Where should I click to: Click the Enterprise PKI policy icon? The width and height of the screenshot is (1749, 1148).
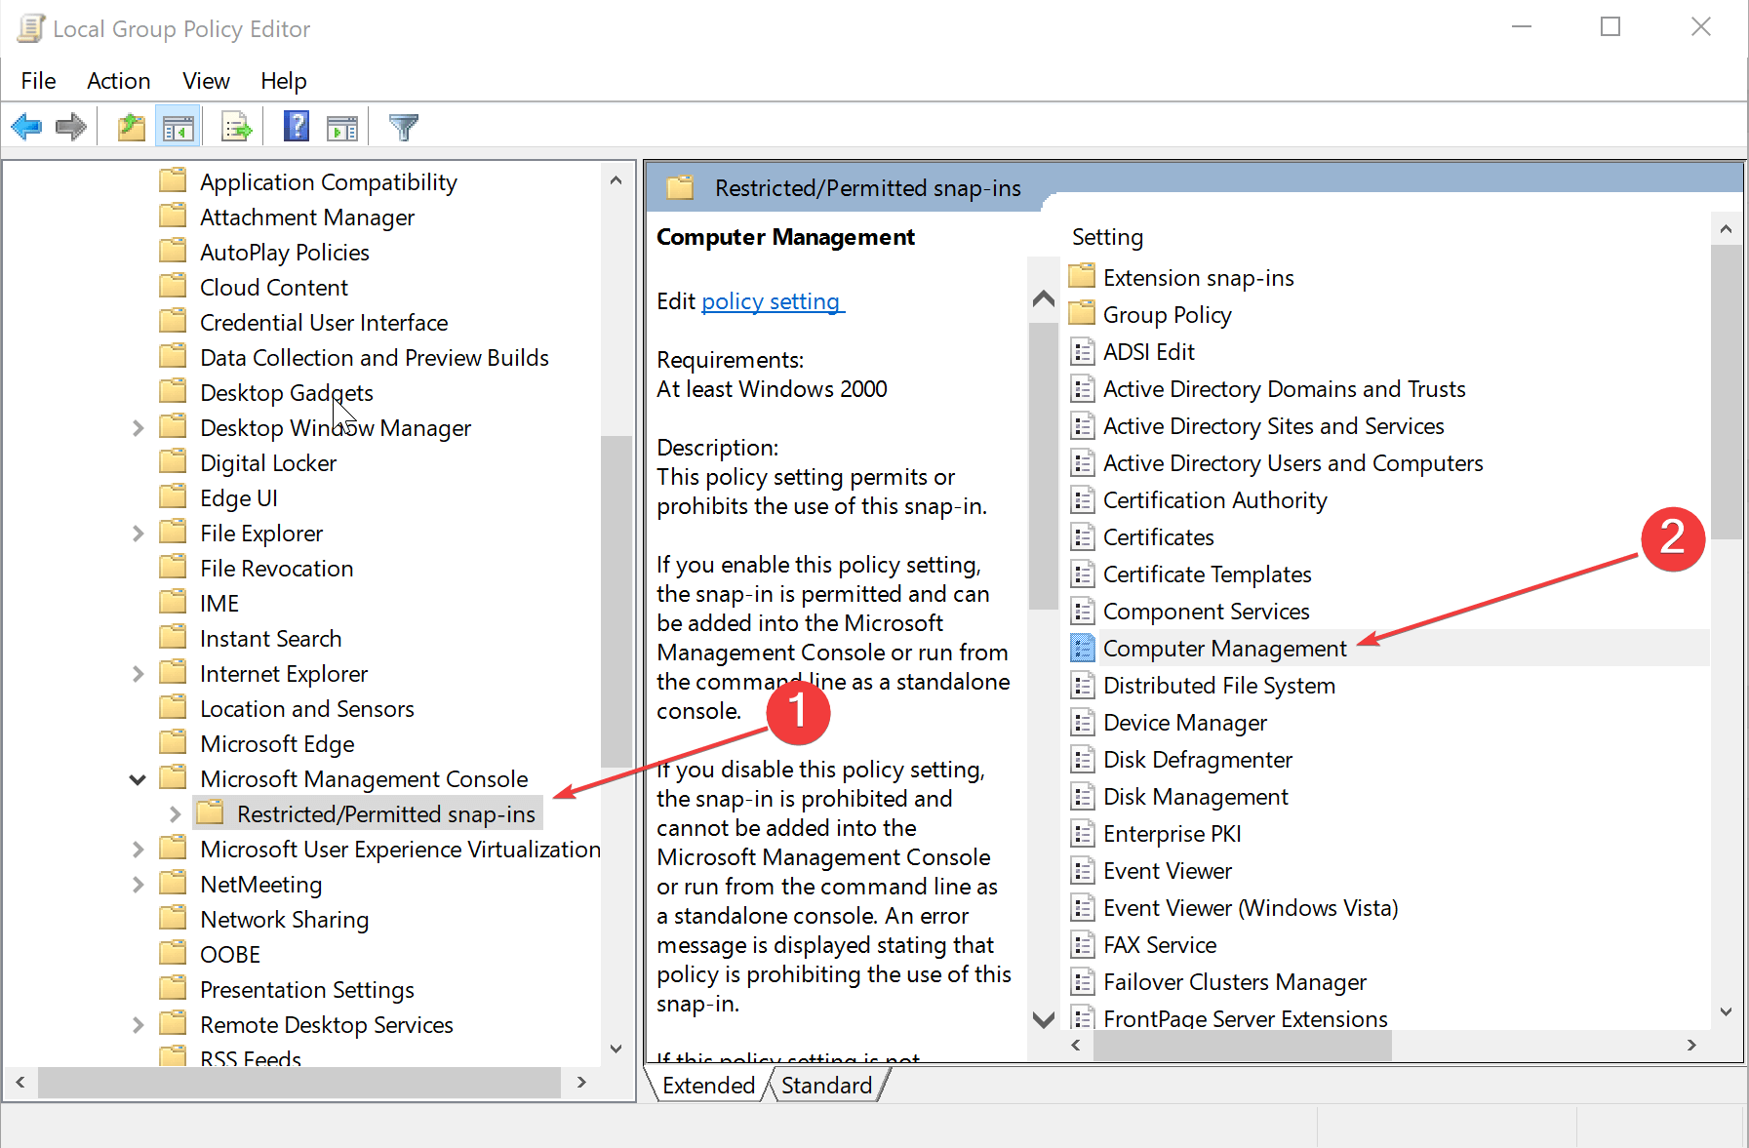(x=1082, y=833)
